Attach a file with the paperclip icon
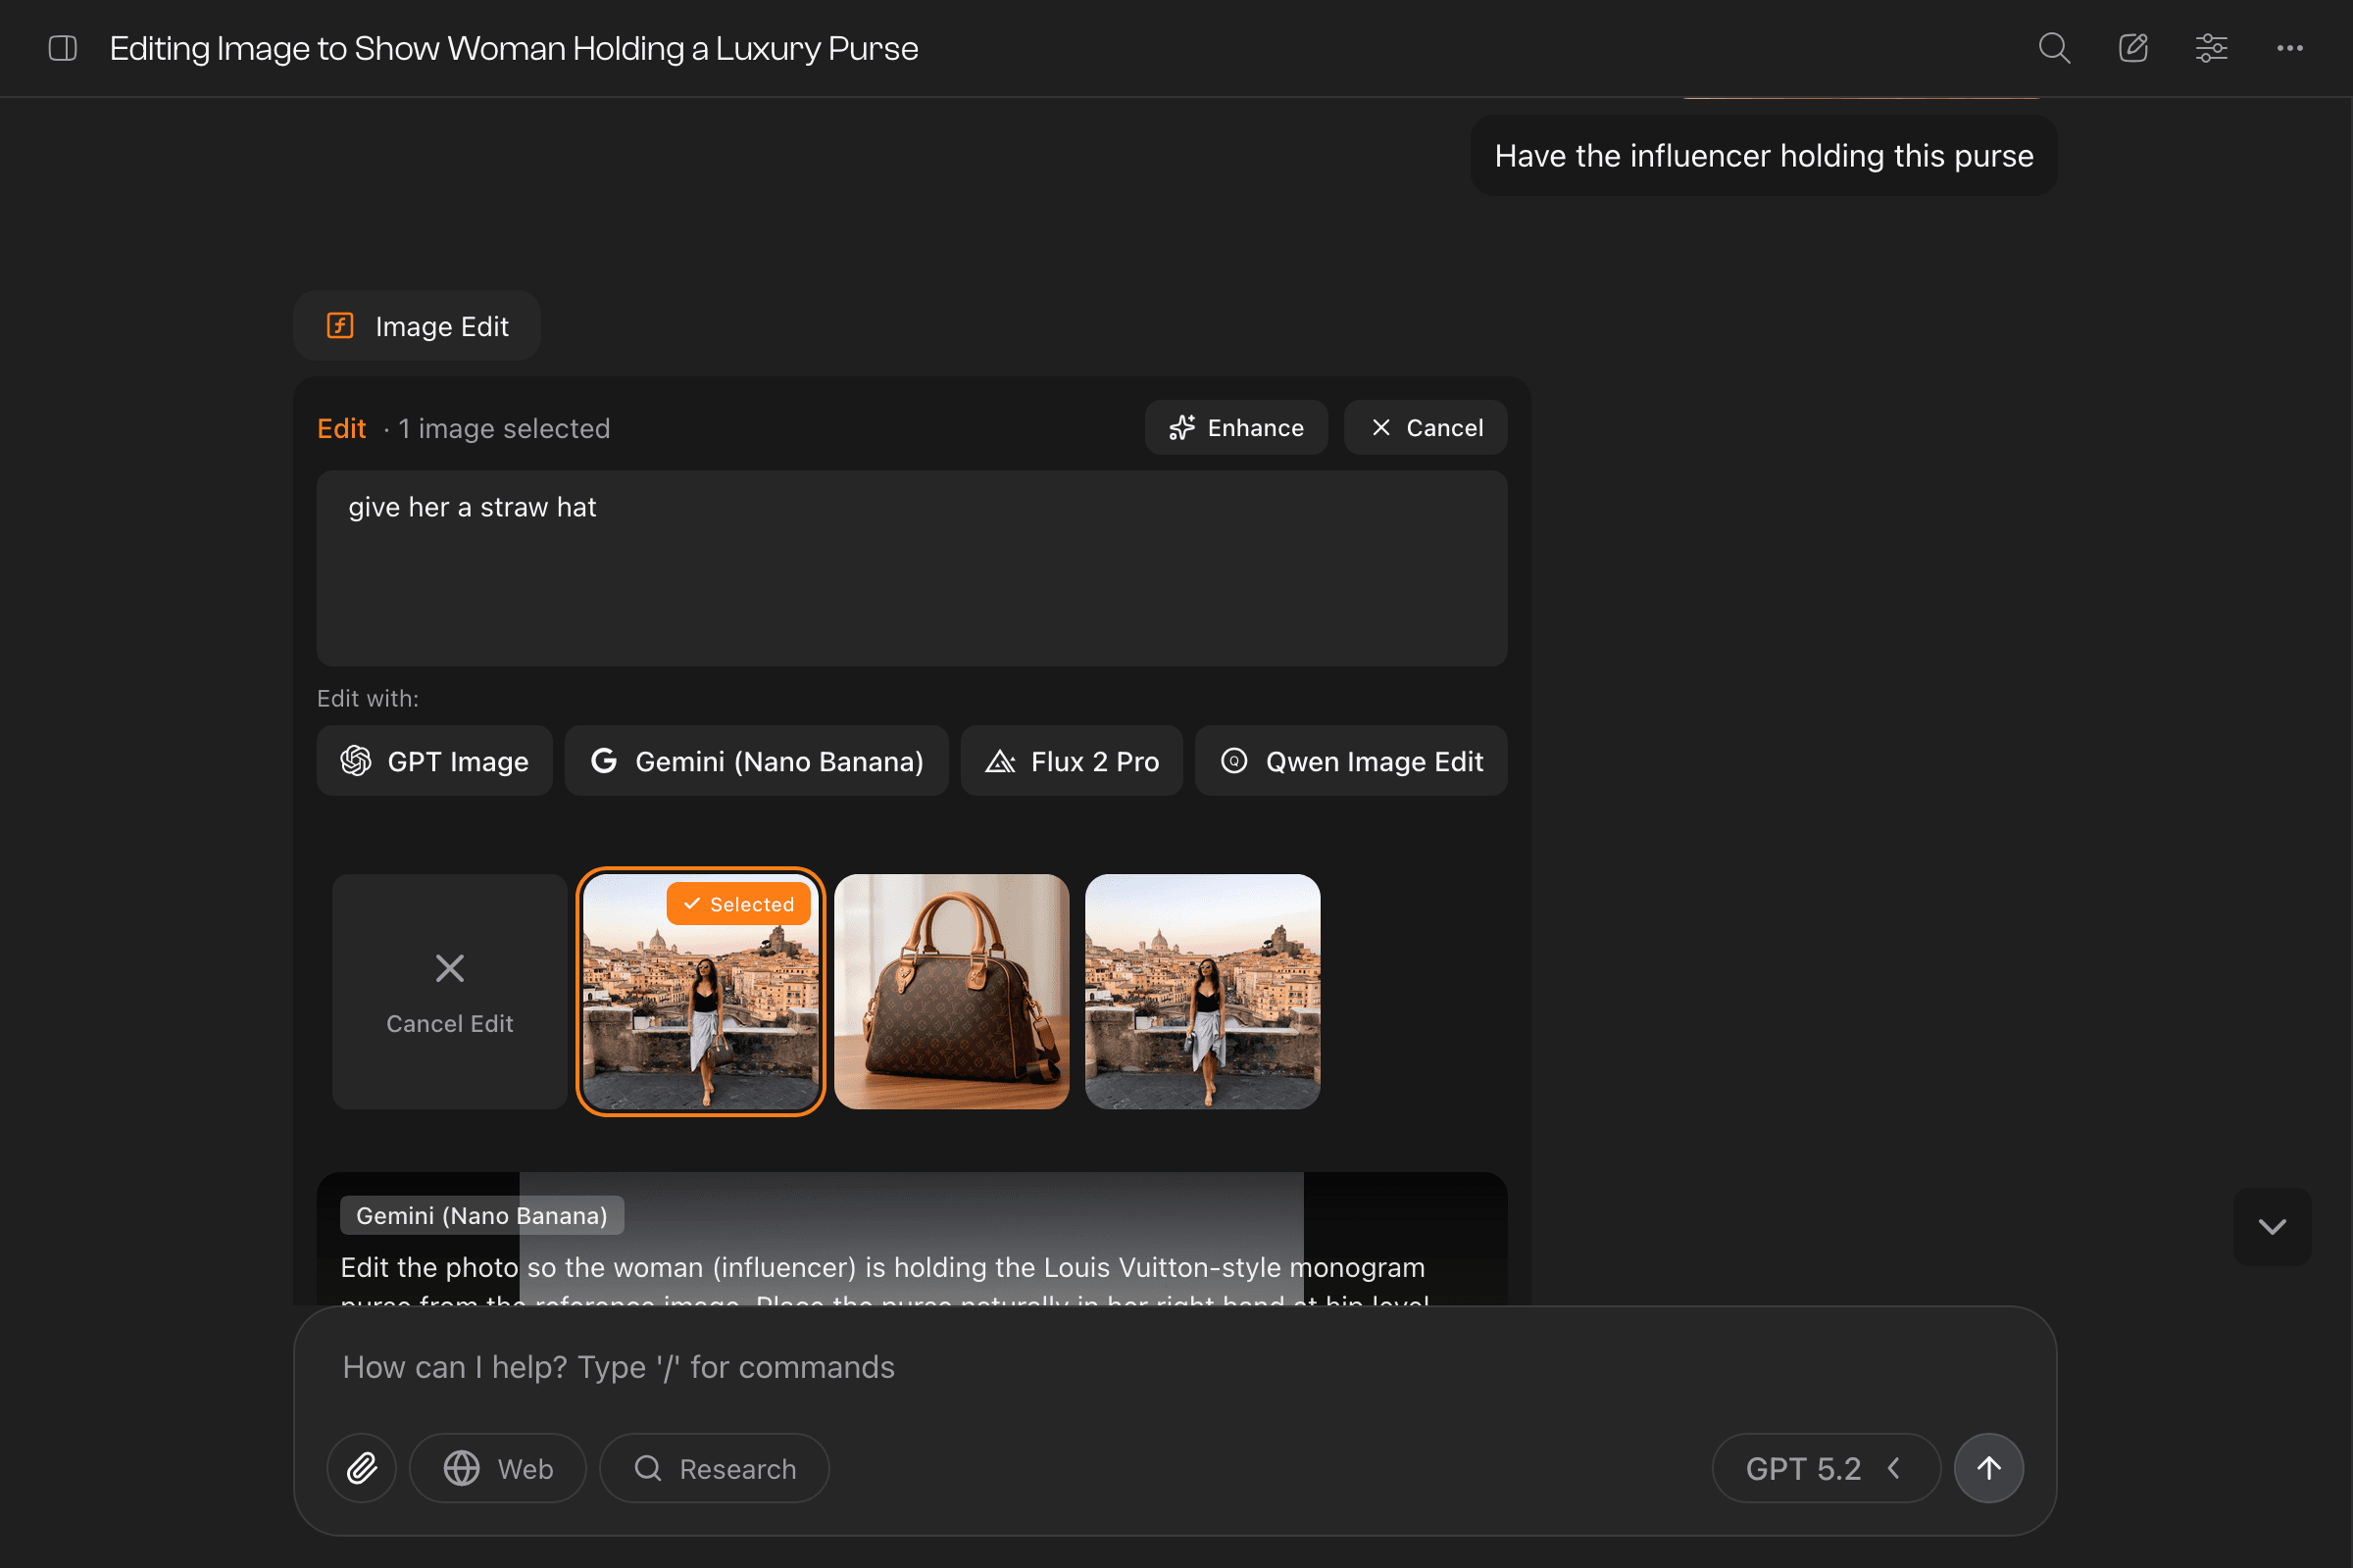 361,1467
